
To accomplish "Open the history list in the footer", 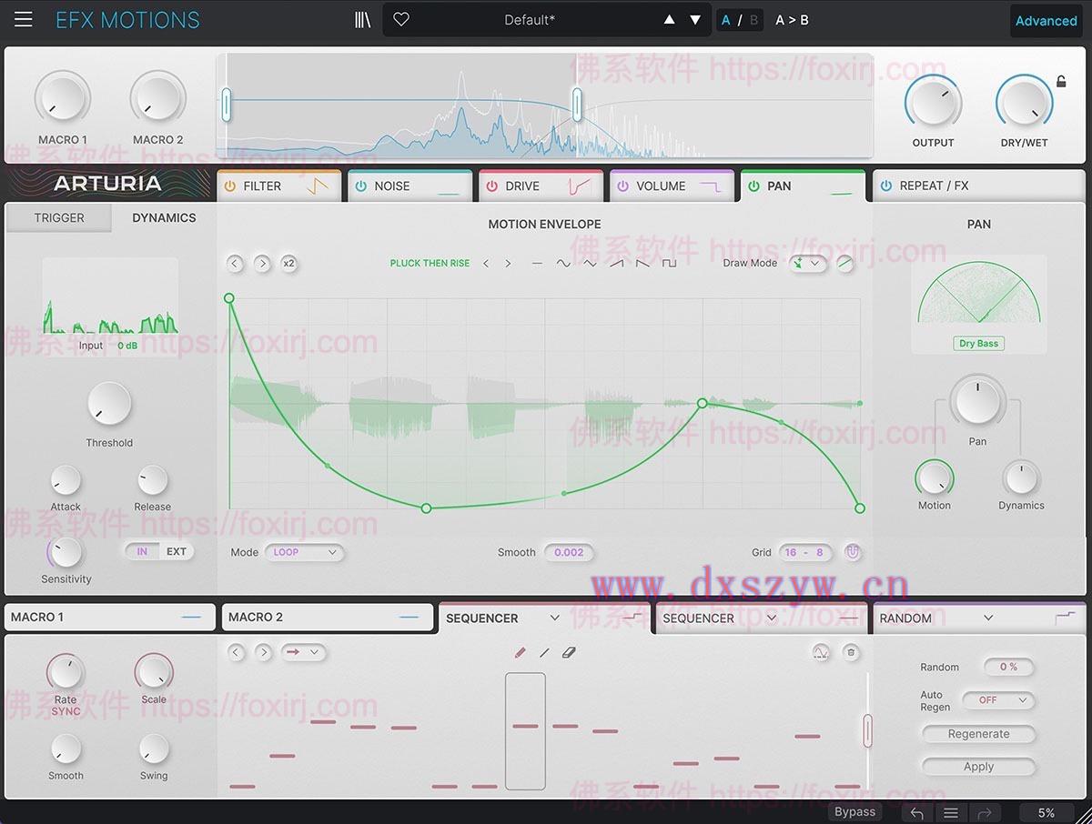I will pyautogui.click(x=950, y=813).
